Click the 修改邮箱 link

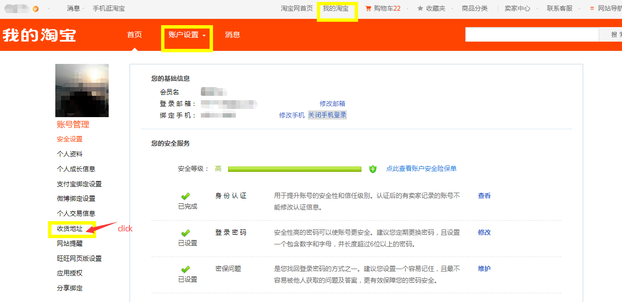pyautogui.click(x=332, y=104)
